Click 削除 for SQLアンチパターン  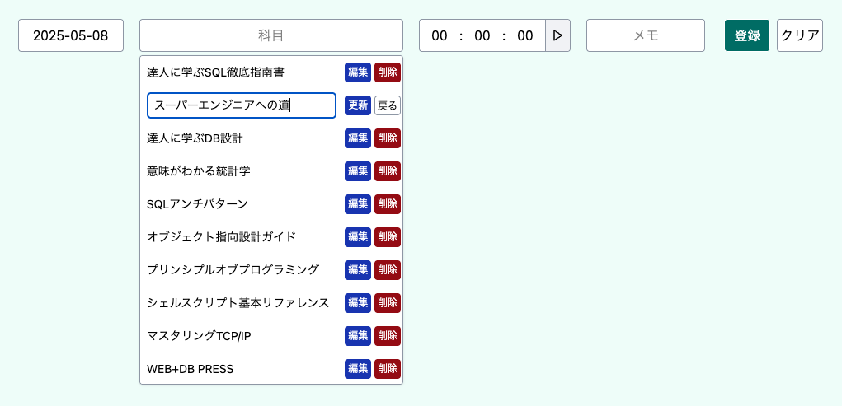click(x=388, y=204)
